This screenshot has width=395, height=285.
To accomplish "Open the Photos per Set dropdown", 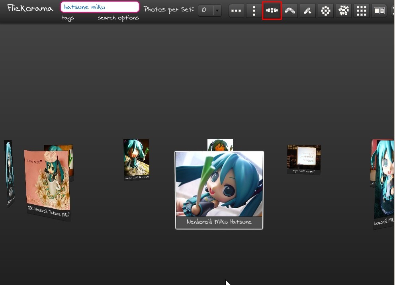I will click(x=209, y=11).
